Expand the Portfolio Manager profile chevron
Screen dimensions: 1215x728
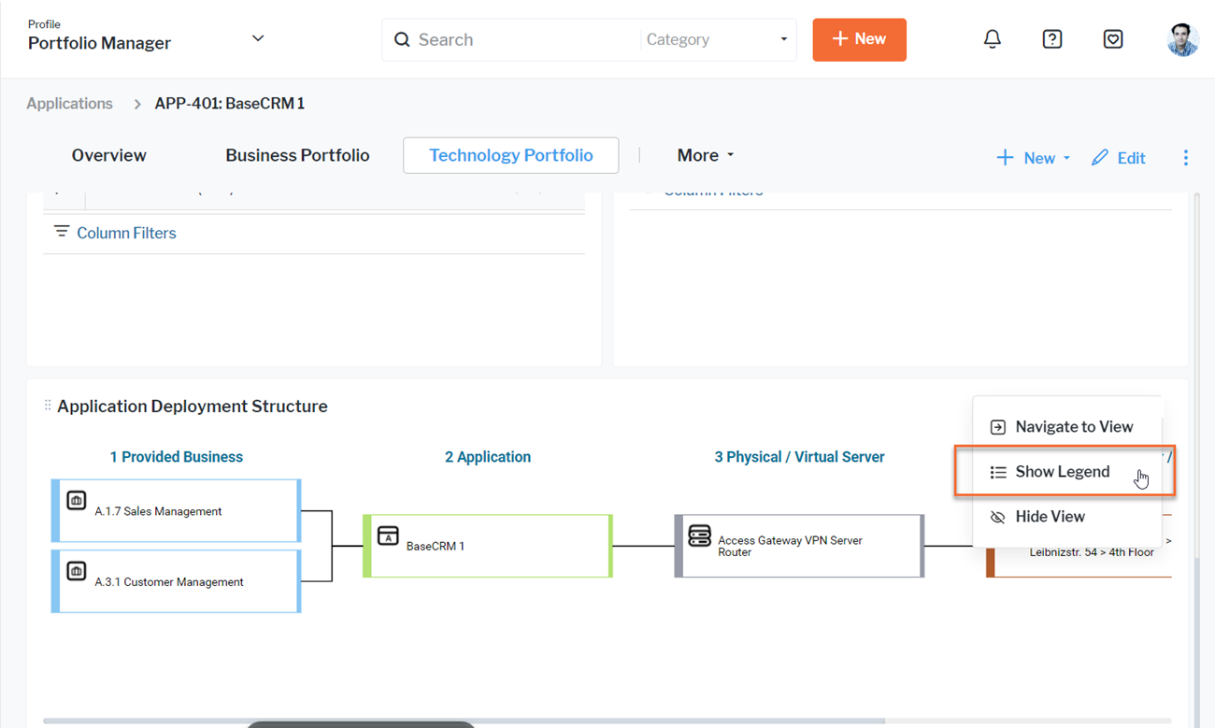(258, 38)
